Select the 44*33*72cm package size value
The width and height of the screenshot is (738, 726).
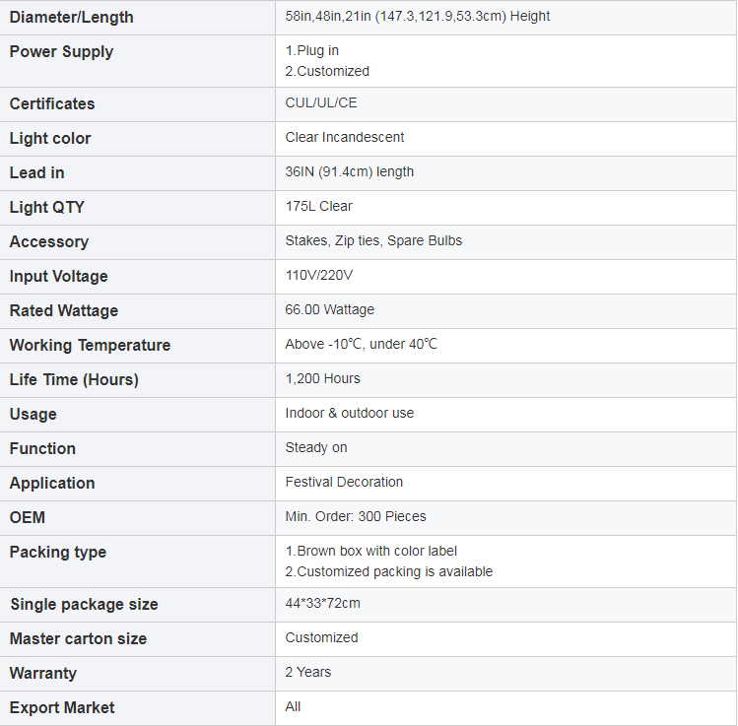pyautogui.click(x=322, y=603)
